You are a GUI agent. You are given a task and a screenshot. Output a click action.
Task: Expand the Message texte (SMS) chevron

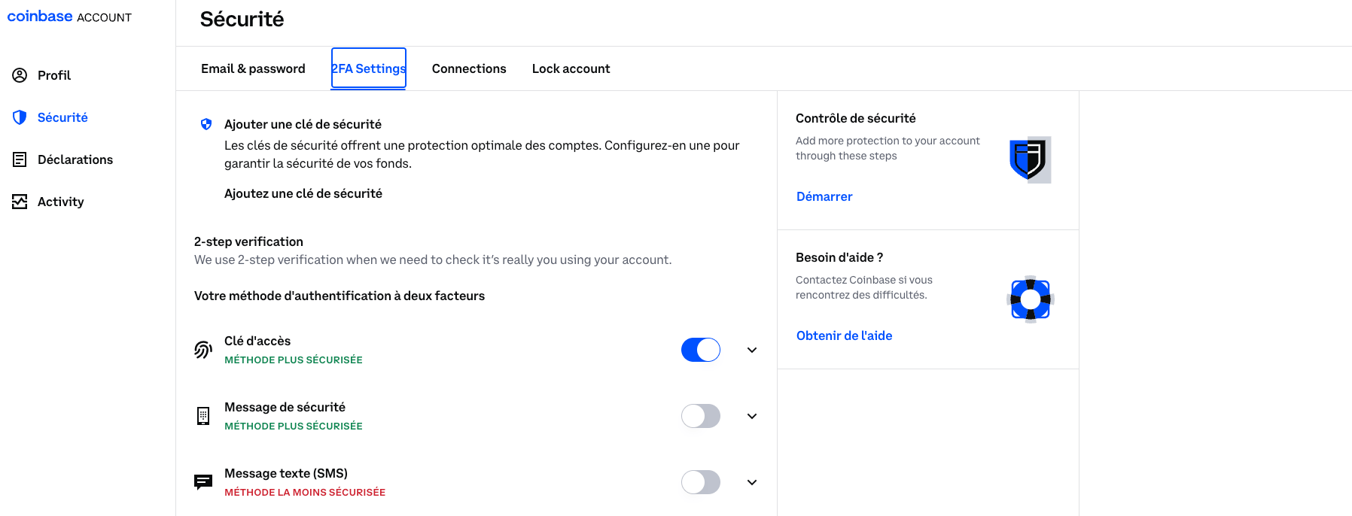click(x=751, y=482)
